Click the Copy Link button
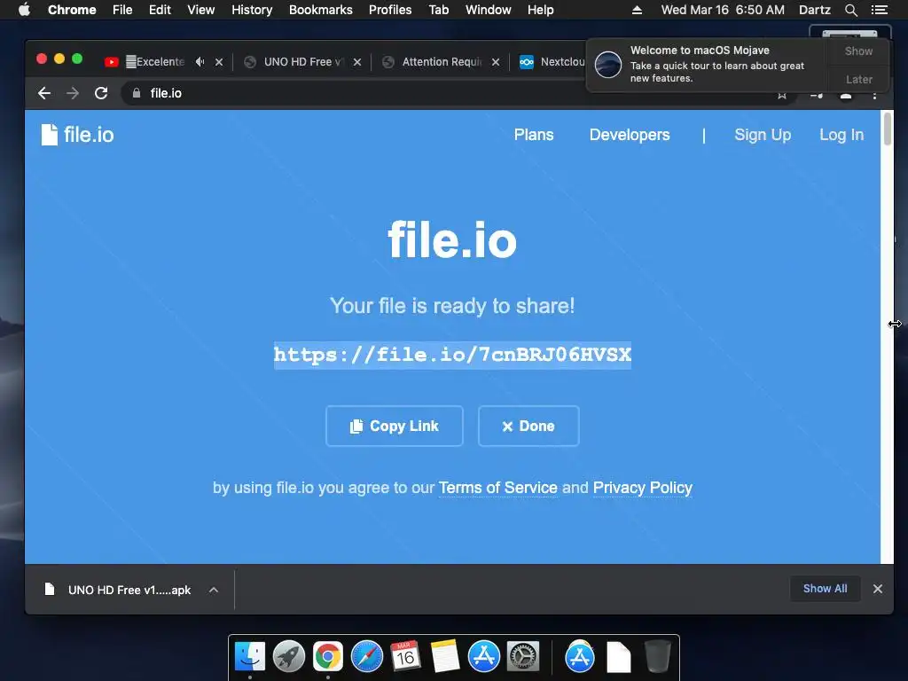 395,427
